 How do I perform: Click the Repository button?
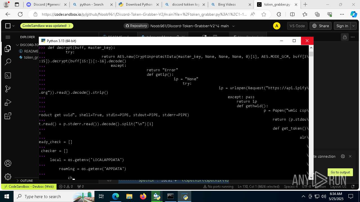[136, 26]
